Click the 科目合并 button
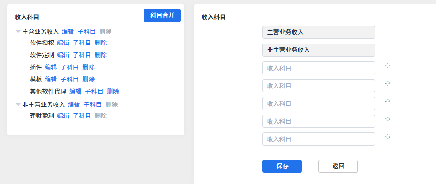The image size is (436, 184). coord(162,15)
